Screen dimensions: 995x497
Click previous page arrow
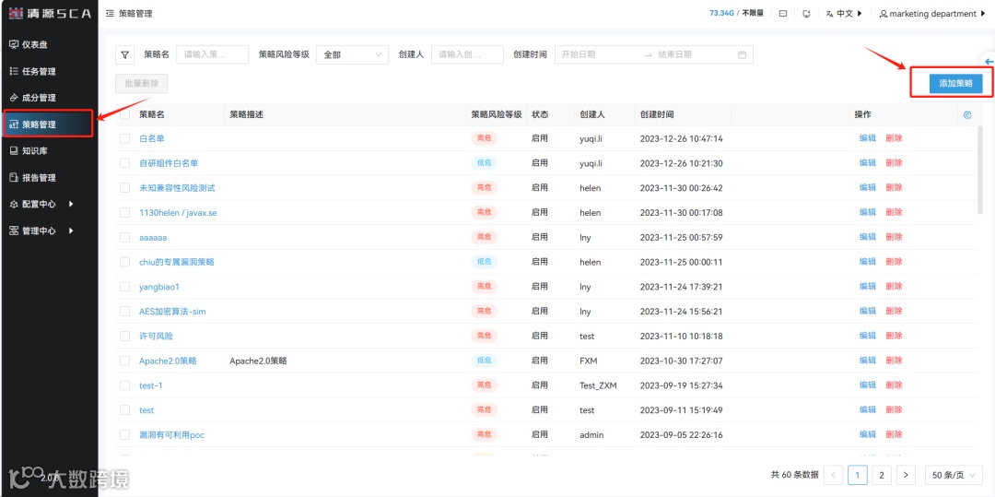tap(833, 475)
